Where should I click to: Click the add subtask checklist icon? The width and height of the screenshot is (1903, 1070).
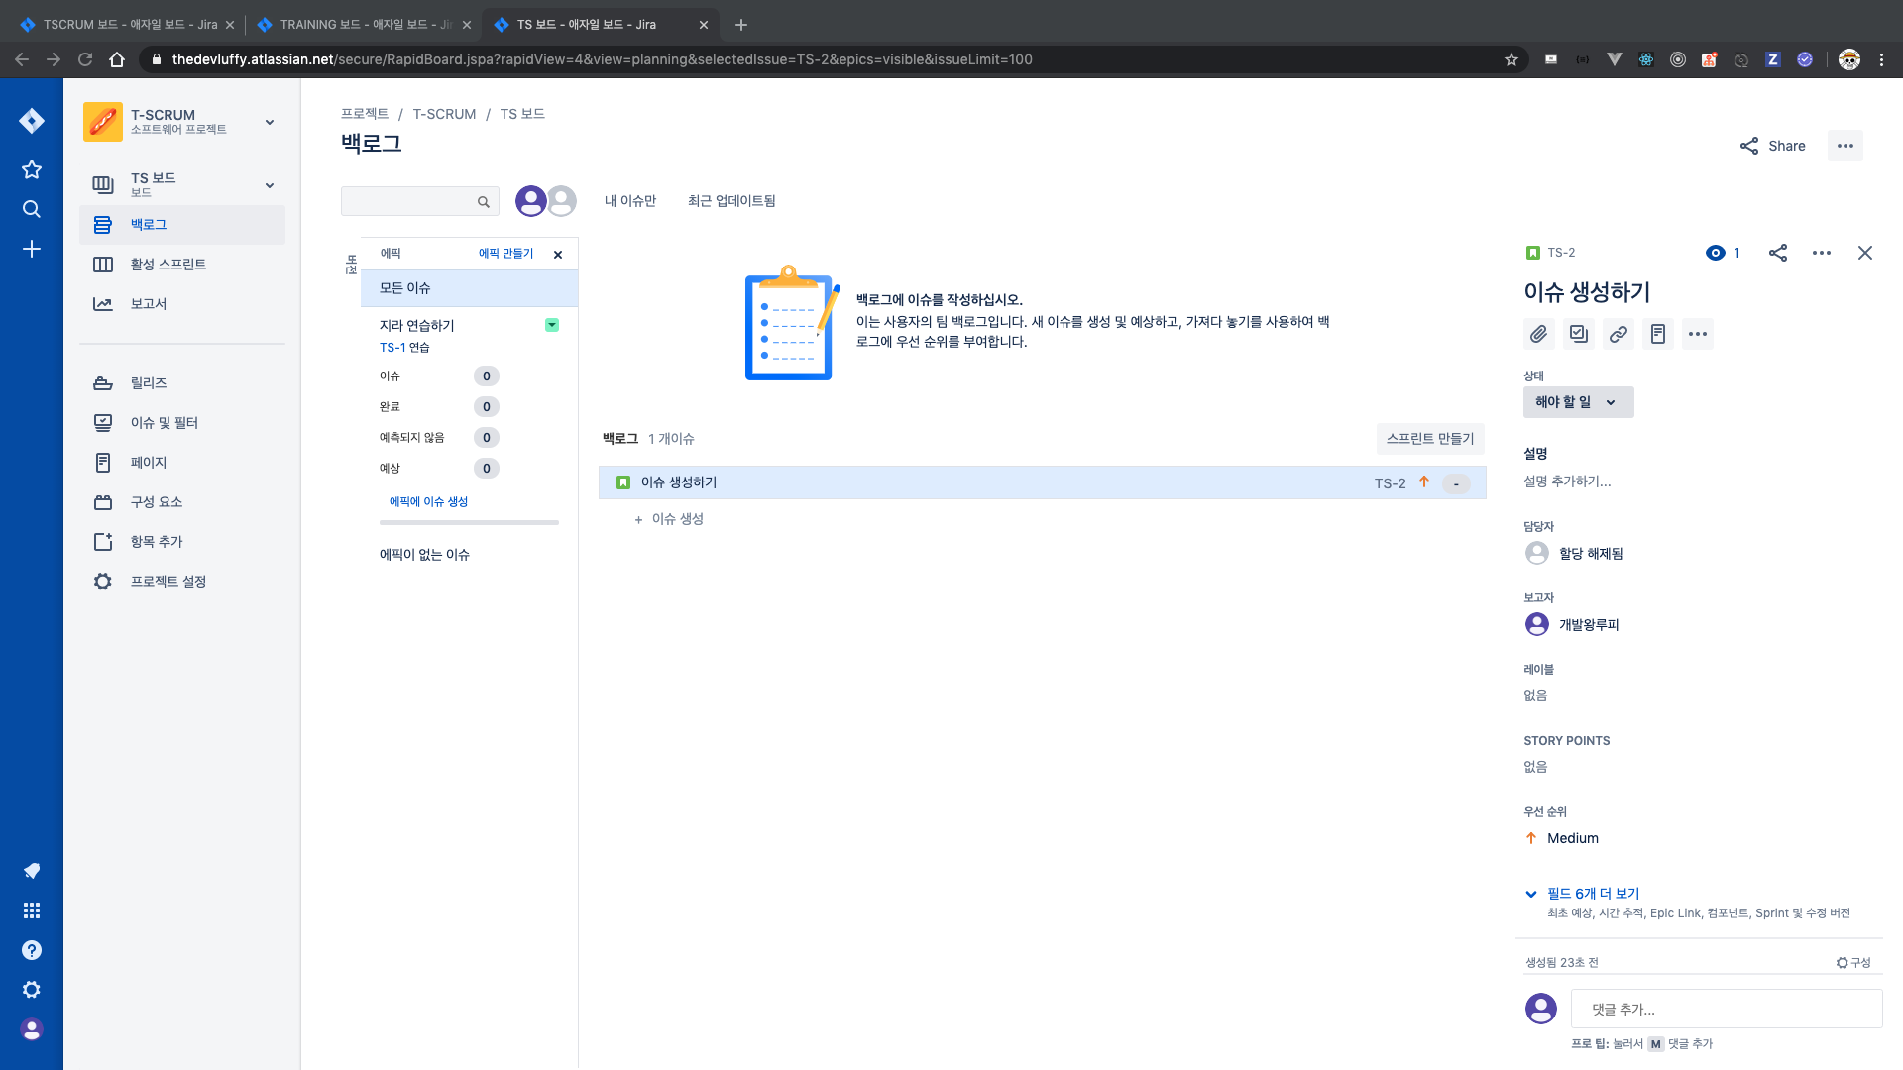[1578, 334]
